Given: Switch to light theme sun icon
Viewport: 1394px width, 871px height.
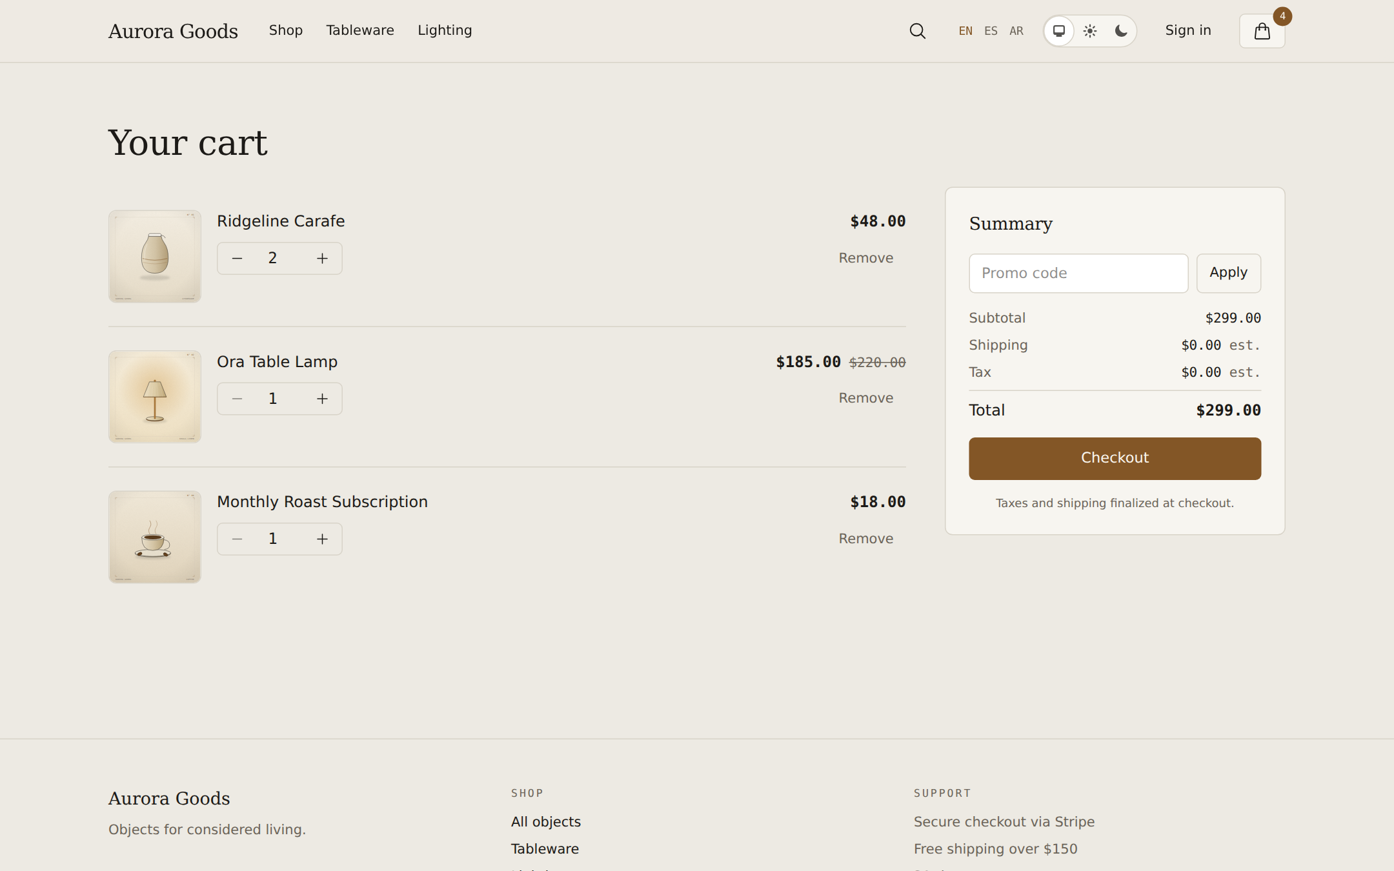Looking at the screenshot, I should pos(1090,31).
